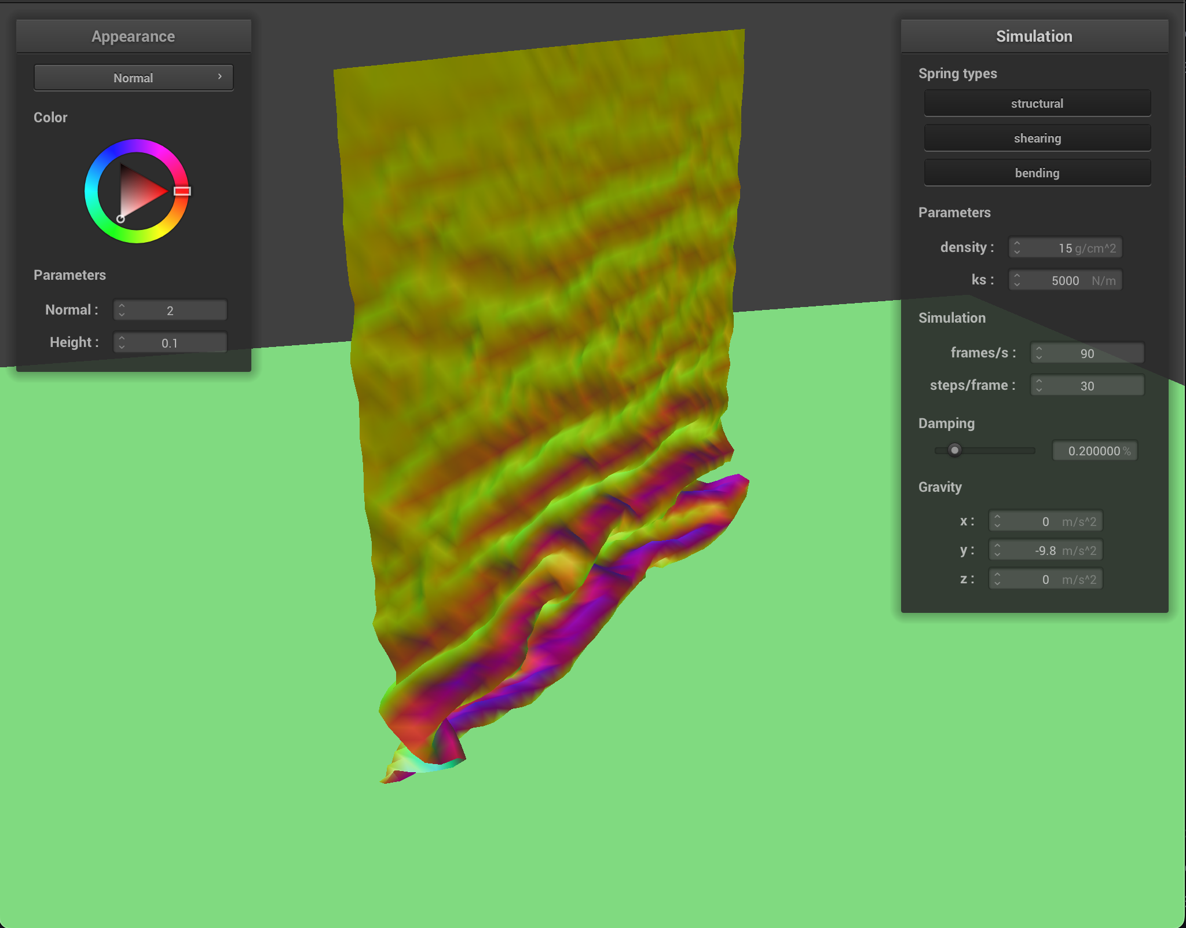1186x928 pixels.
Task: Toggle the bending spring type
Action: coord(1037,173)
